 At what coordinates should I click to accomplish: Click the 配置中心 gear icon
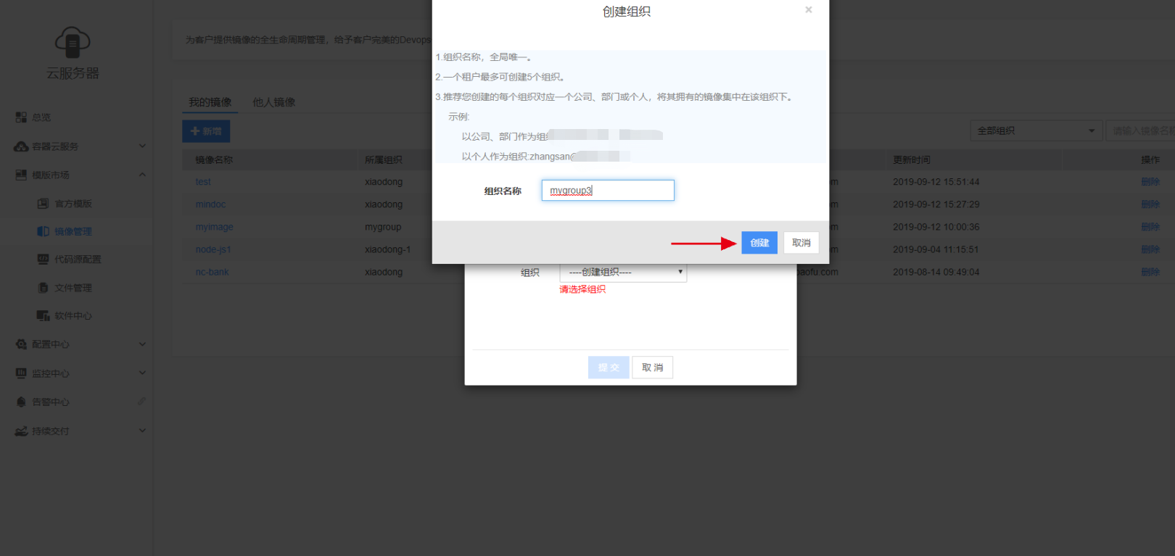point(21,344)
